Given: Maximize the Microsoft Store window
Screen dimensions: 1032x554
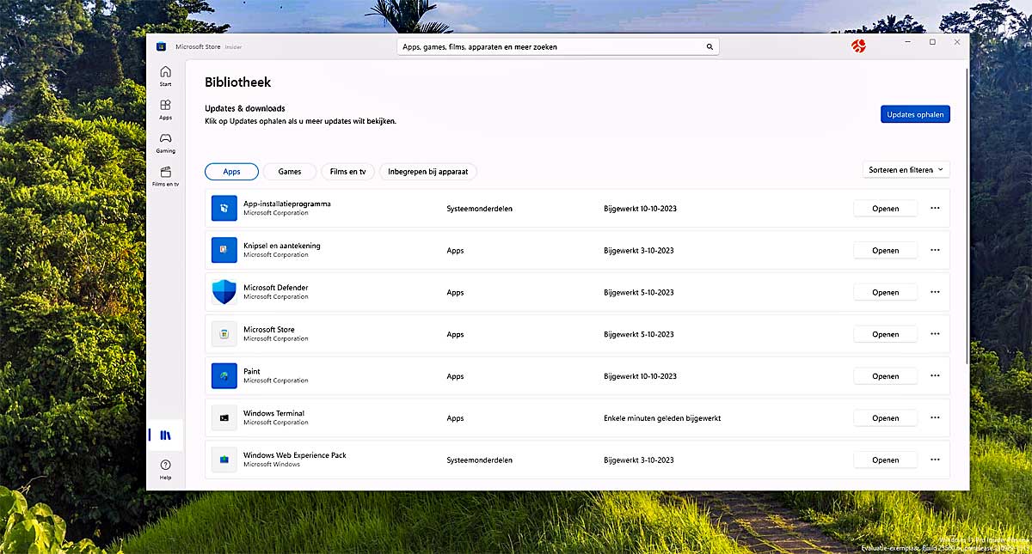Looking at the screenshot, I should [x=932, y=42].
